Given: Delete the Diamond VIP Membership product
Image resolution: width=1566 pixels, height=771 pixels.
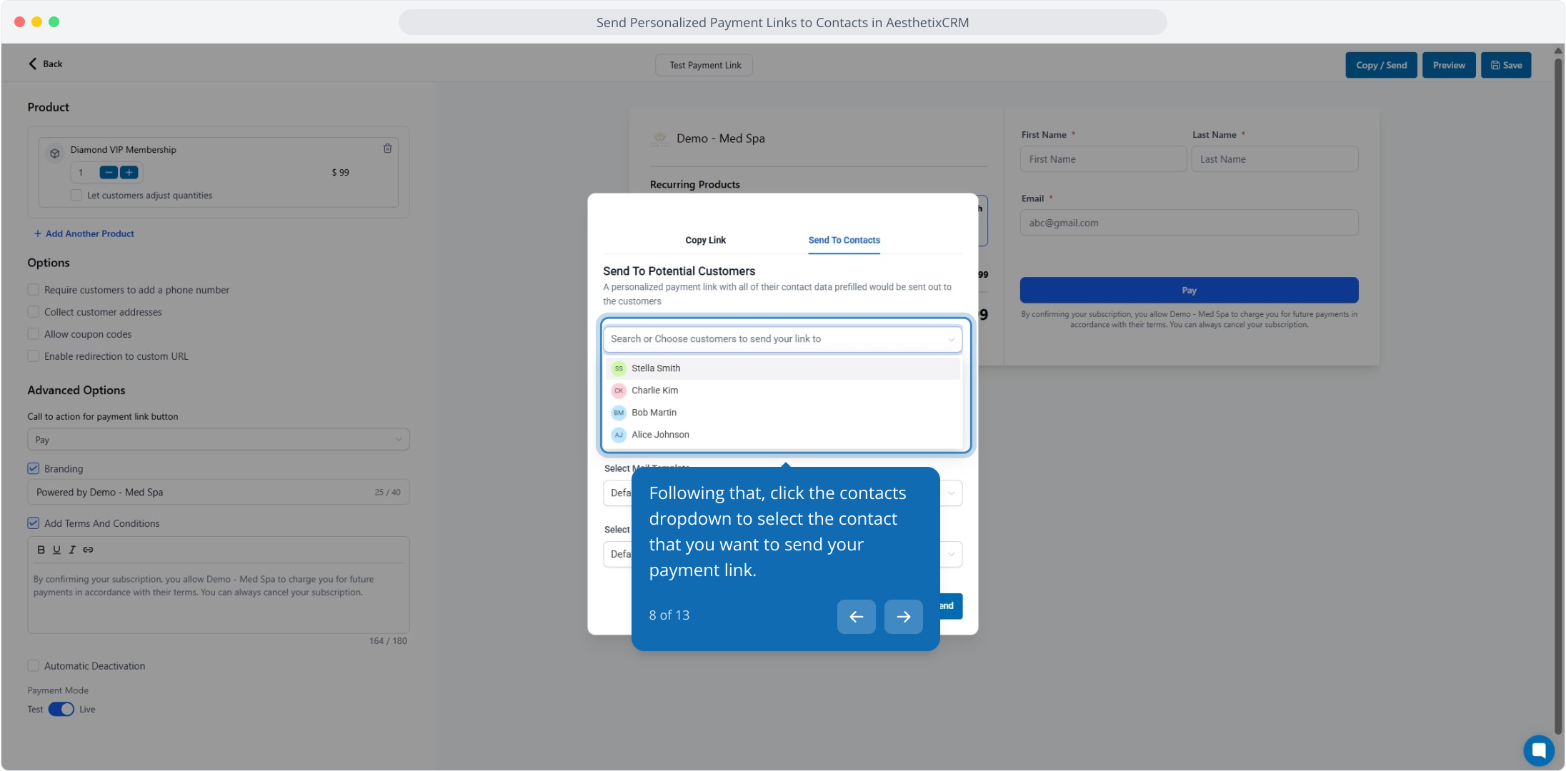Looking at the screenshot, I should click(387, 148).
